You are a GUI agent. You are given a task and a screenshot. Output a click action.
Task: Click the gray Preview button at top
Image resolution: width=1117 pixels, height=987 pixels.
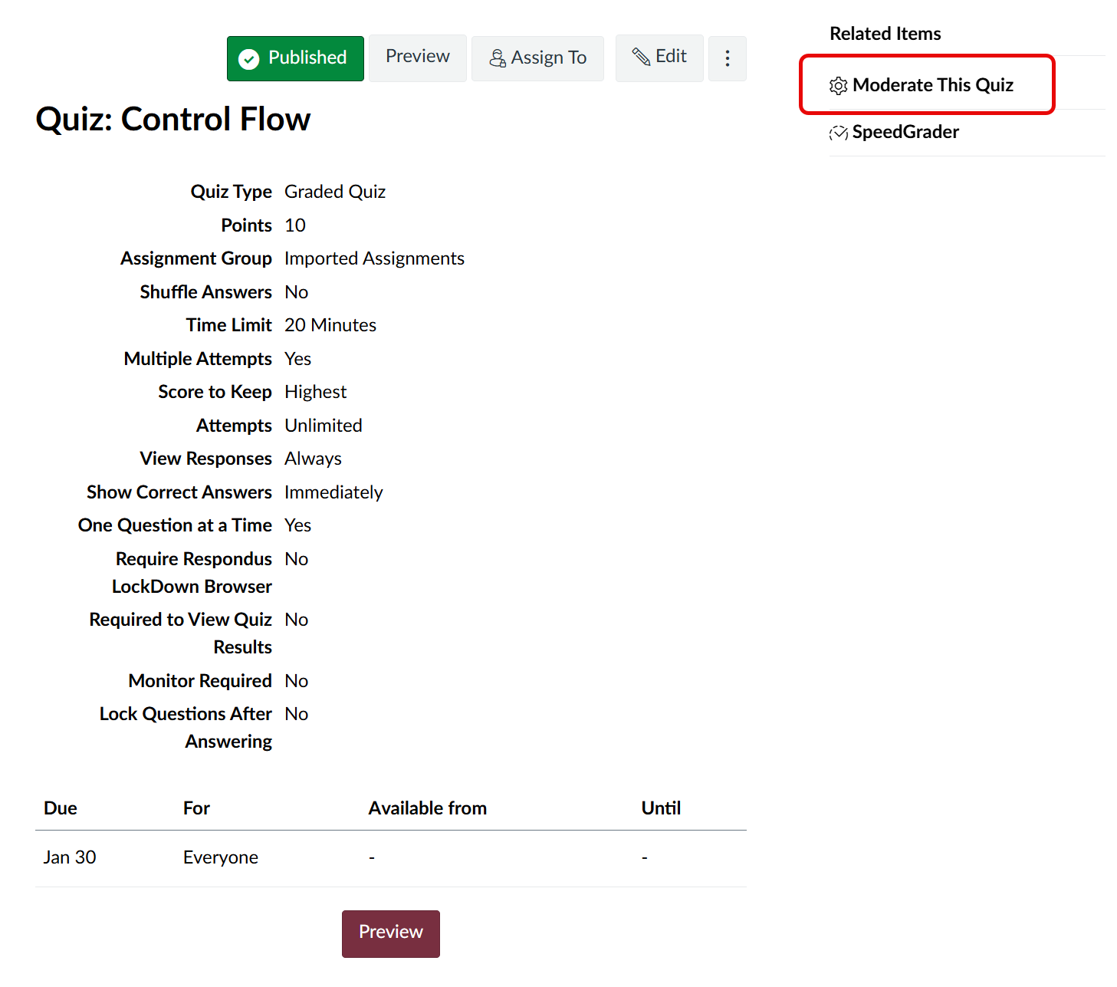click(x=417, y=57)
